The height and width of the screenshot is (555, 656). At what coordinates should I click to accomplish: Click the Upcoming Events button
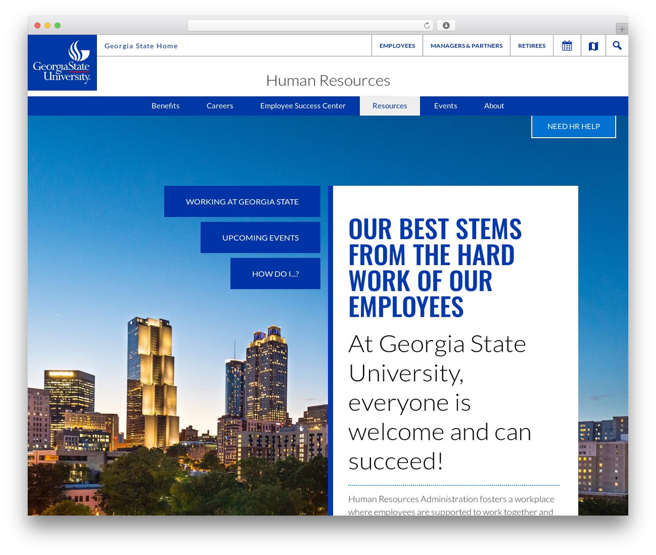click(260, 238)
